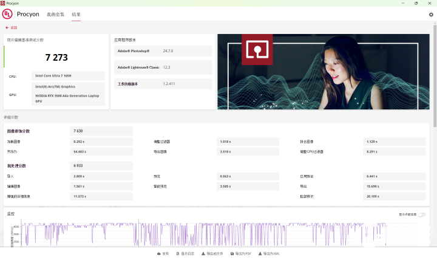The image size is (437, 260).
Task: Open settings via the gear icon
Action: (x=431, y=15)
